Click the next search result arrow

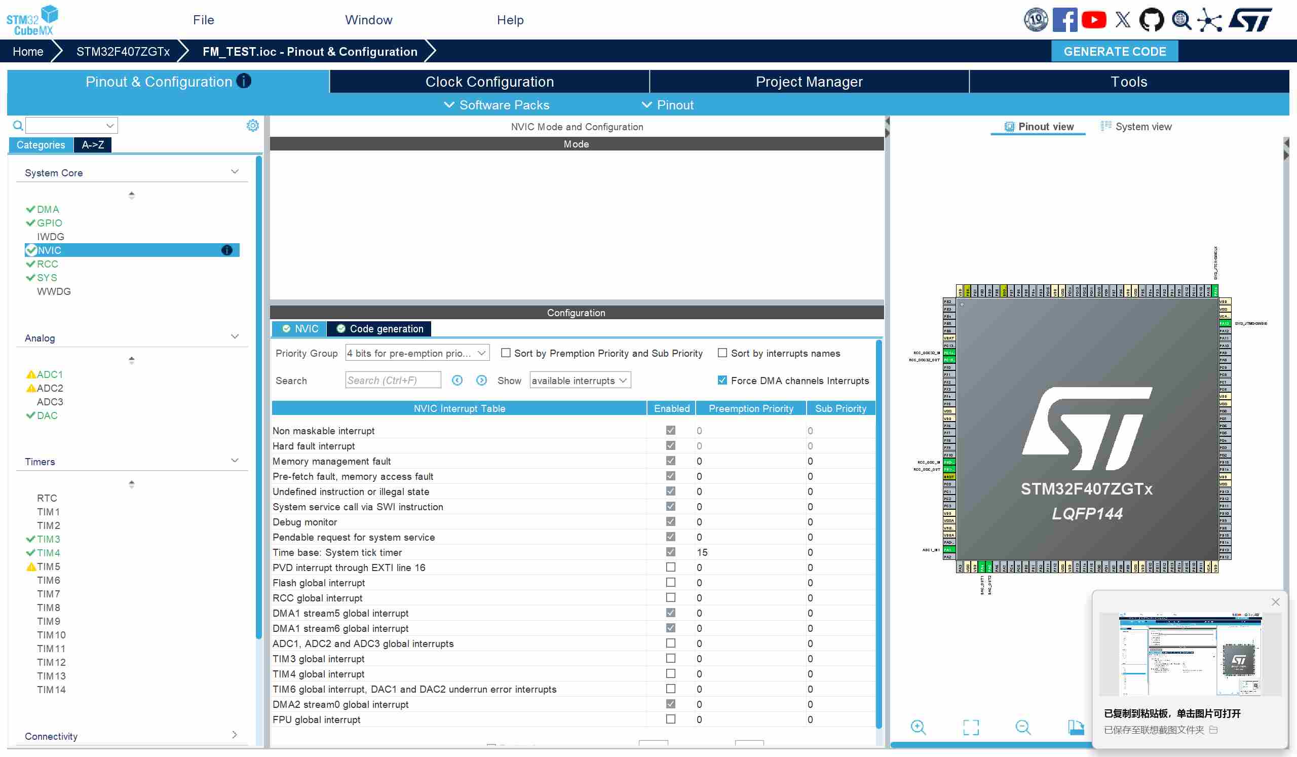pos(481,381)
